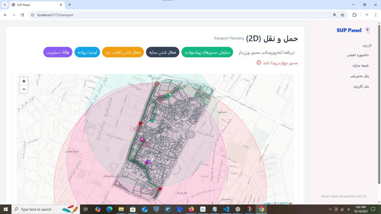Select the hollow magenta marker on map
Image resolution: width=381 pixels, height=214 pixels.
point(142,139)
